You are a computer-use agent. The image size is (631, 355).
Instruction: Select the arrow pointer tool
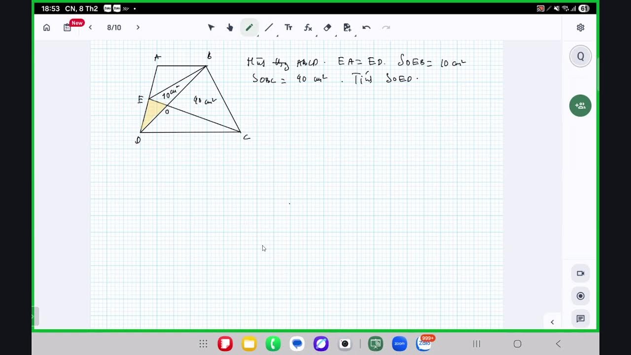pos(211,28)
